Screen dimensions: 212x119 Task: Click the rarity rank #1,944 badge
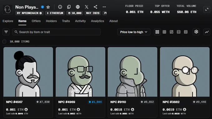95,102
